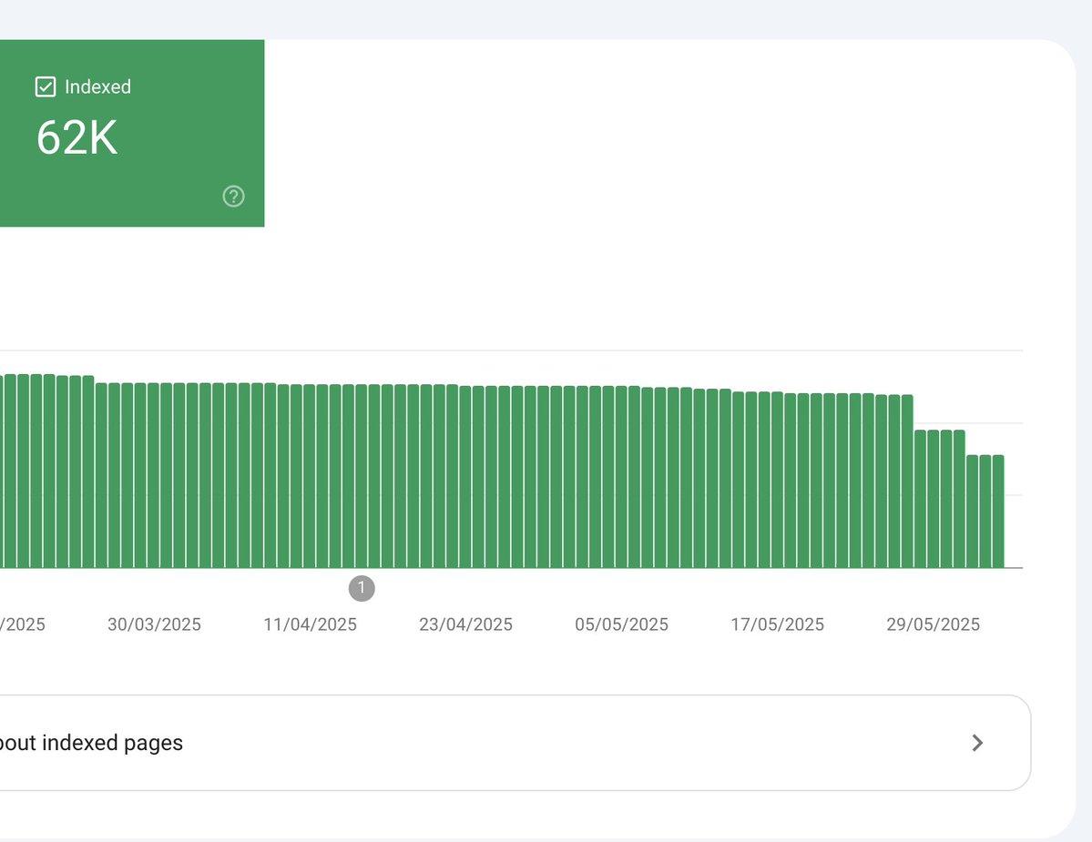Click the 29/05/2025 axis date label
This screenshot has width=1092, height=842.
[x=934, y=624]
